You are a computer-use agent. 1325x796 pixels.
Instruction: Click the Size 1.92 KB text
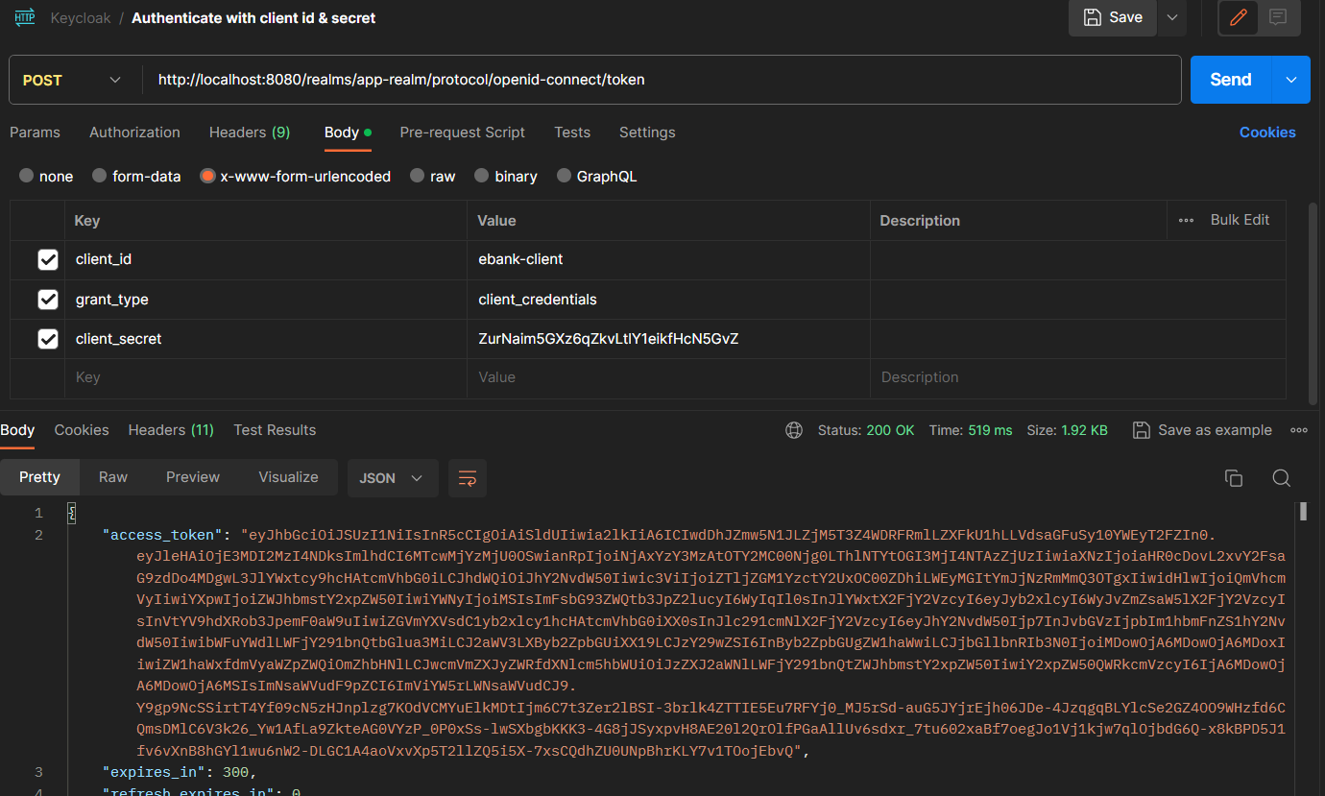click(1068, 430)
